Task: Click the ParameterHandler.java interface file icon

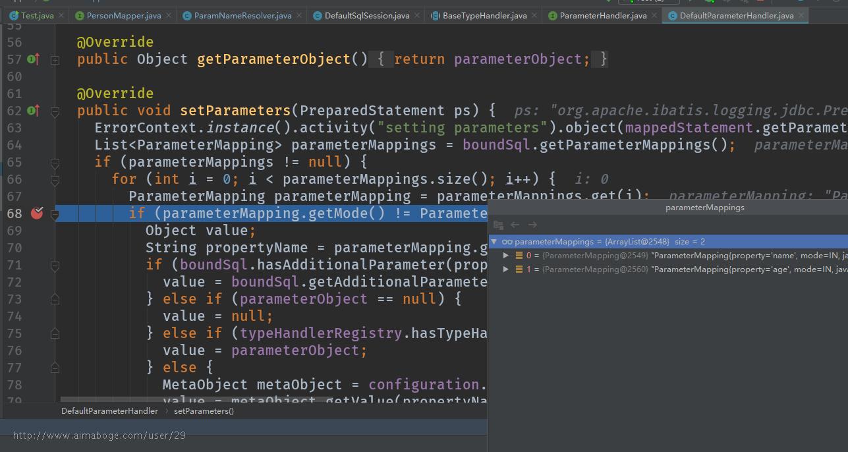Action: (x=553, y=15)
